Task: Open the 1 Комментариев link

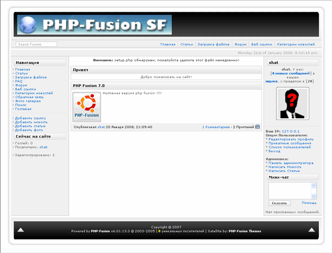Action: point(216,127)
